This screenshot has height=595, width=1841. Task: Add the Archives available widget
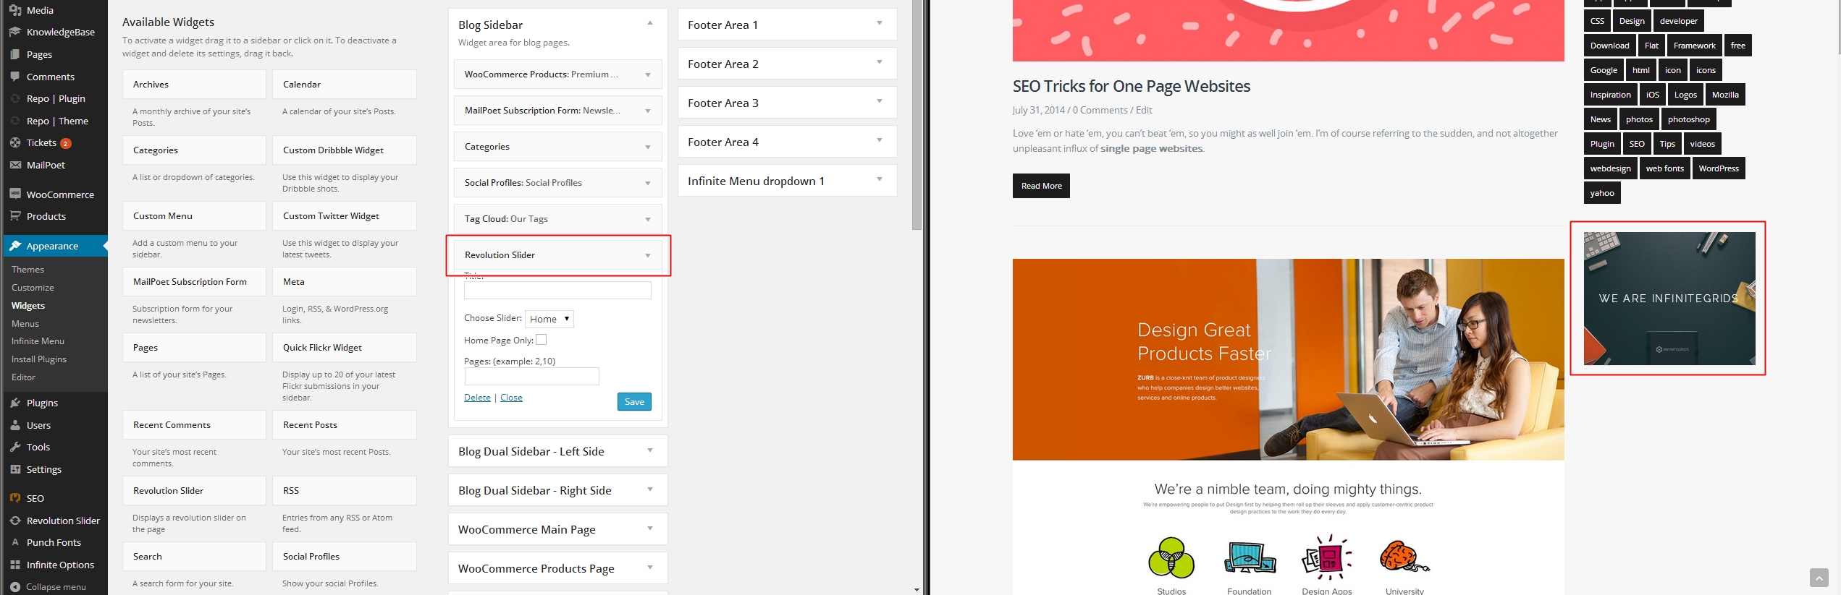pyautogui.click(x=194, y=84)
